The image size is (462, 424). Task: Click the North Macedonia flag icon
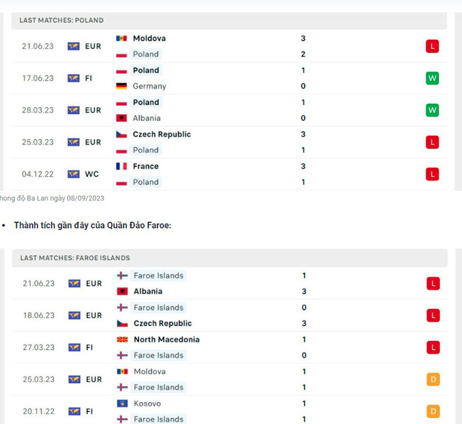click(x=122, y=340)
